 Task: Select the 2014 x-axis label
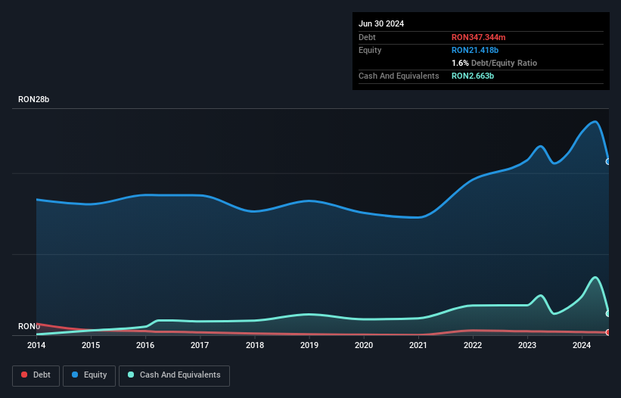[x=36, y=345]
